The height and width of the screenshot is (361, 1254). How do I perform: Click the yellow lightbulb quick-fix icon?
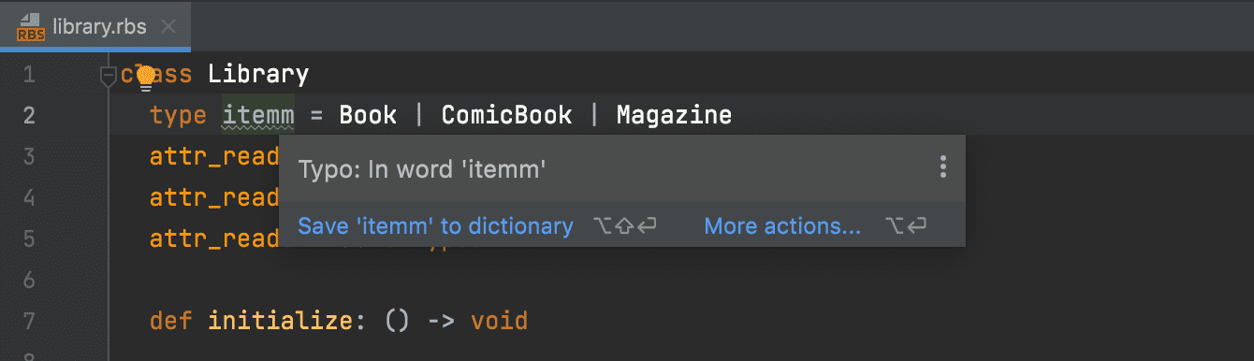click(145, 79)
